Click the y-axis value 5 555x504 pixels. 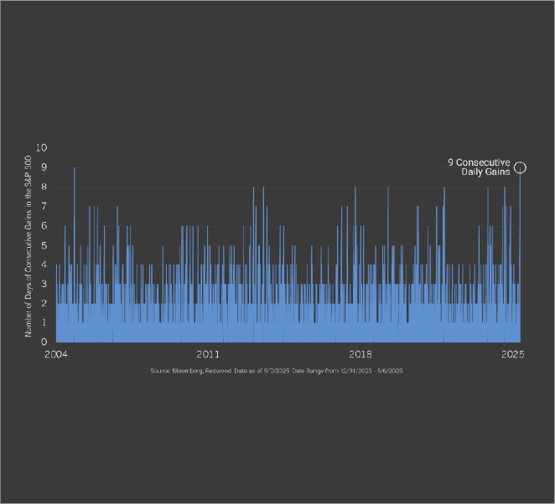click(x=44, y=244)
